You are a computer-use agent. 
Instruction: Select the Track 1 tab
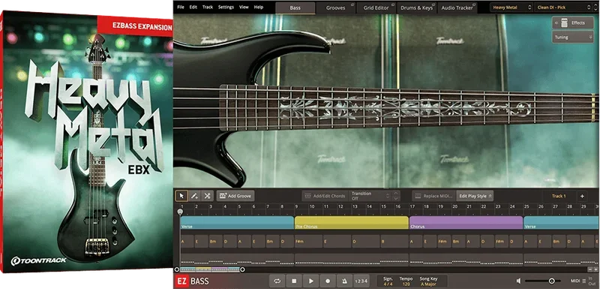pyautogui.click(x=559, y=196)
